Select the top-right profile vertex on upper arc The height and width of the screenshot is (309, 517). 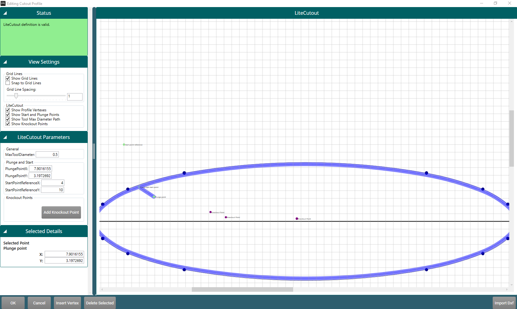426,173
